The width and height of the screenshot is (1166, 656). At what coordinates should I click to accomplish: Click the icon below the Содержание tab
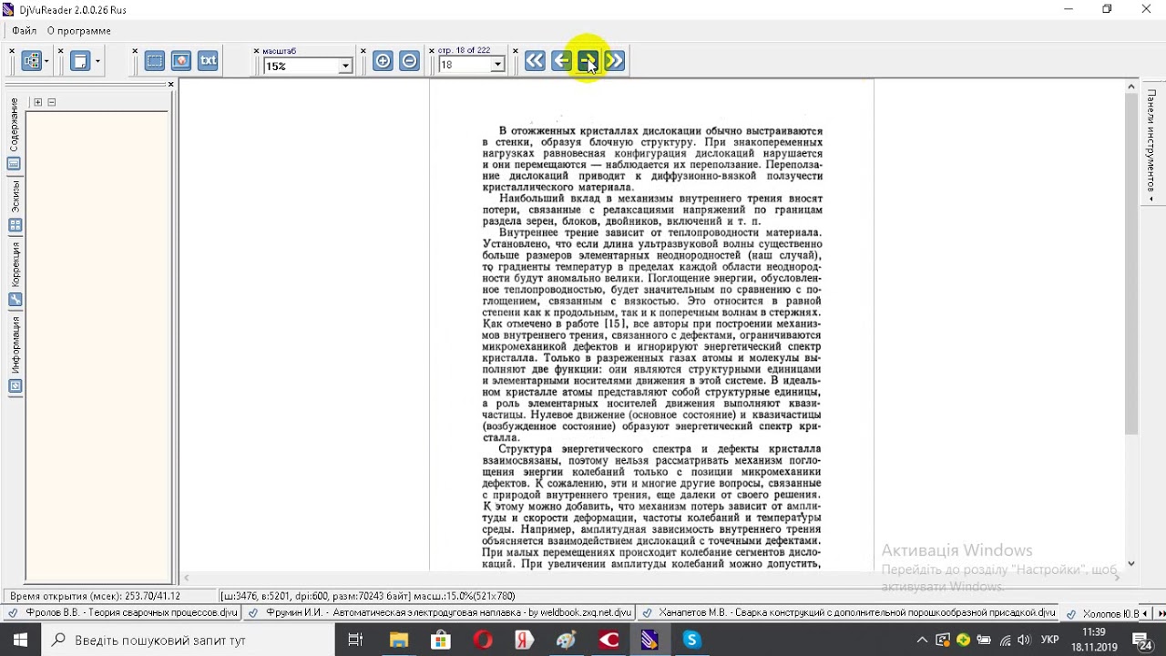tap(14, 164)
